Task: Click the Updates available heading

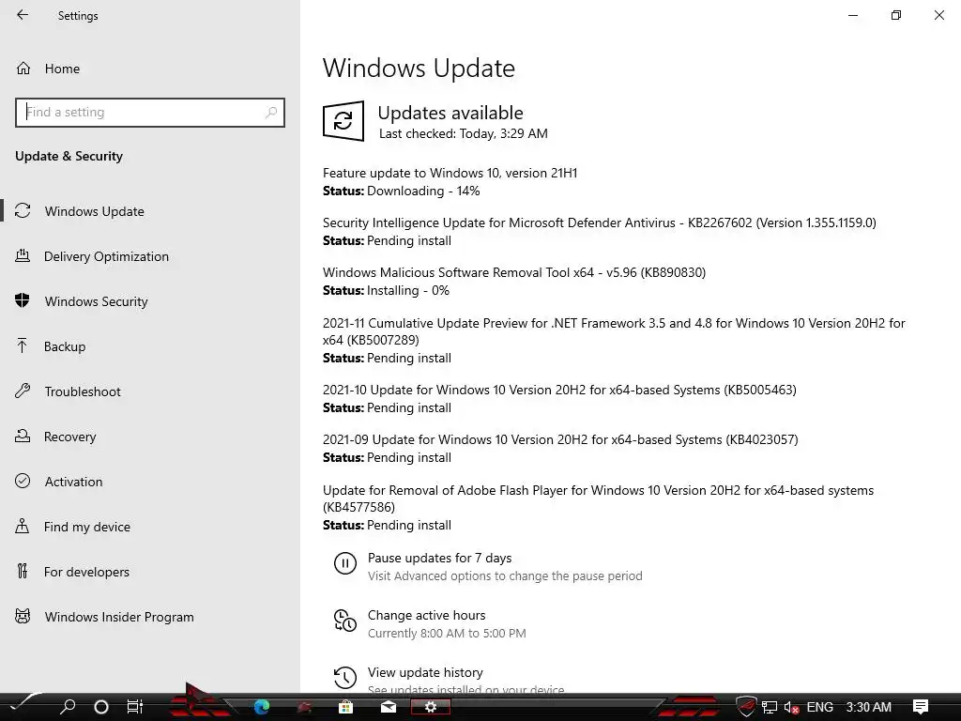Action: point(450,113)
